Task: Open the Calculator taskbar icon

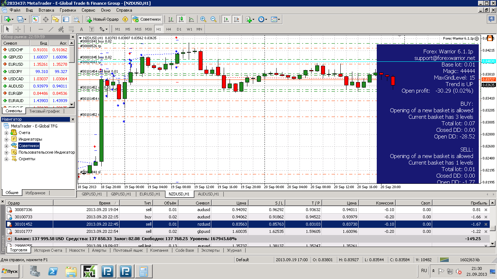Action: (x=143, y=271)
